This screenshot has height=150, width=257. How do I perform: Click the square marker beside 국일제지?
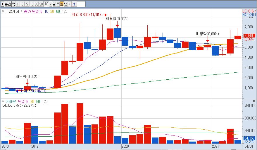(x=3, y=11)
